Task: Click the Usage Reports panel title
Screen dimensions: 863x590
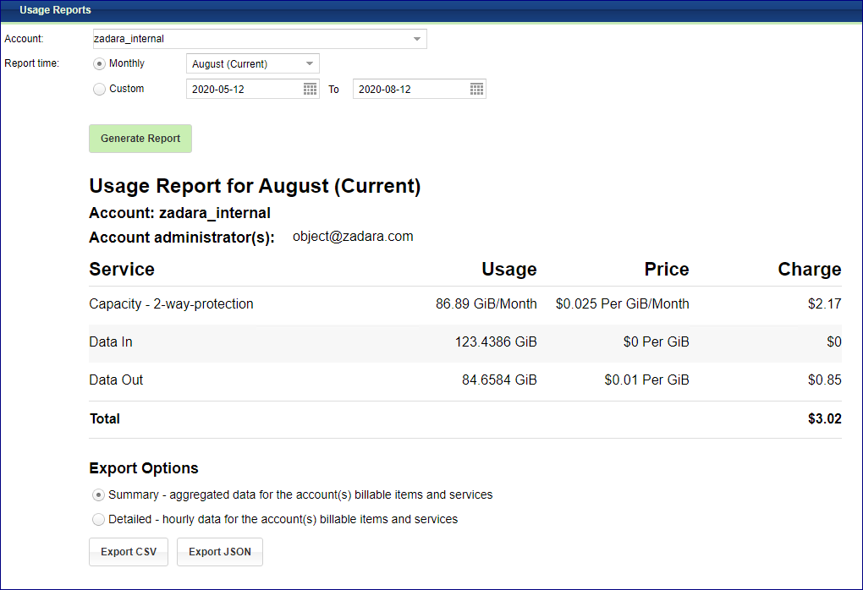Action: [55, 10]
